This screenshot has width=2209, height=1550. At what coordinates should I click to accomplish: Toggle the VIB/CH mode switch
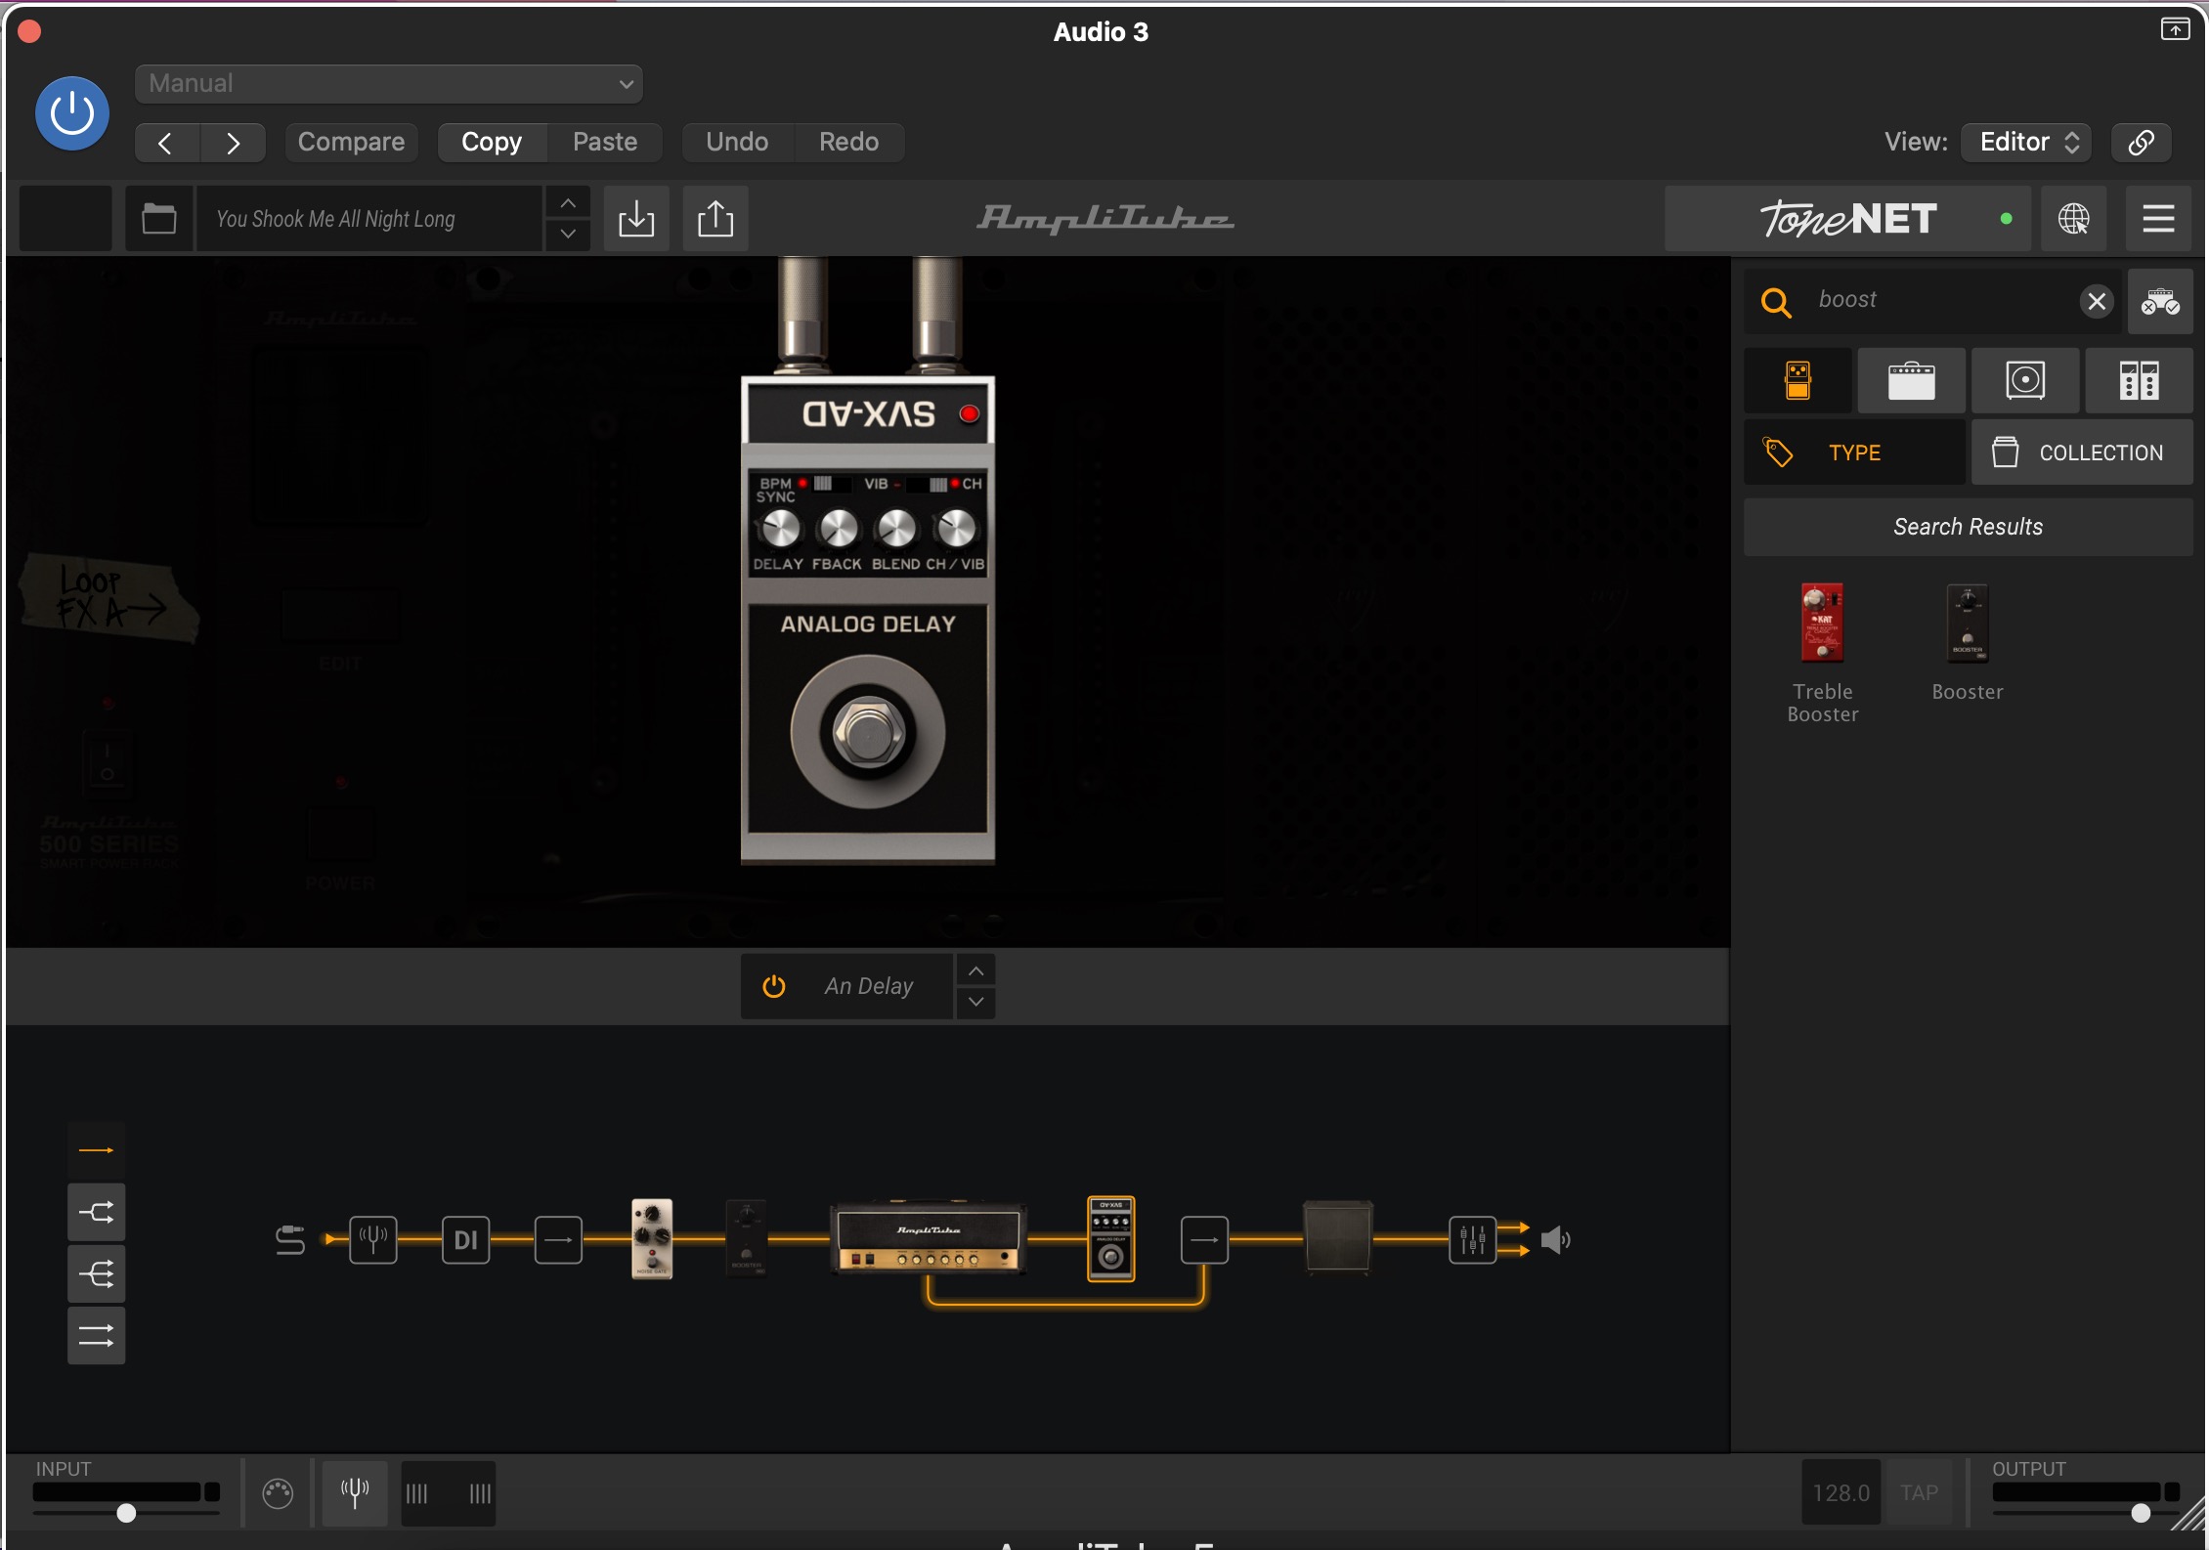[x=929, y=484]
